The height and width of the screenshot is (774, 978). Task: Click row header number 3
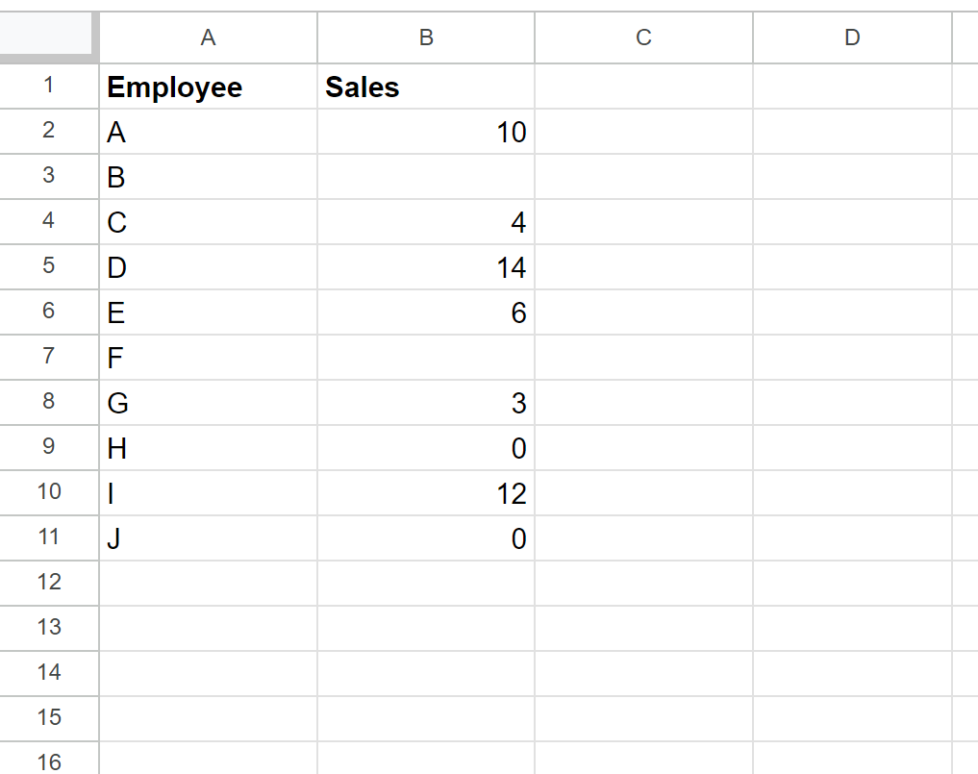click(x=49, y=177)
